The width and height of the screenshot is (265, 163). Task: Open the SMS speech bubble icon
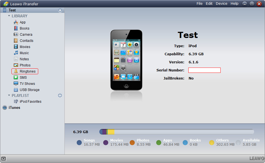[16, 77]
